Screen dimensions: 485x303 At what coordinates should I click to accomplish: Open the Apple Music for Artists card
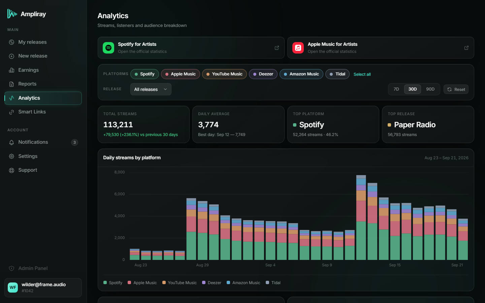pos(381,48)
